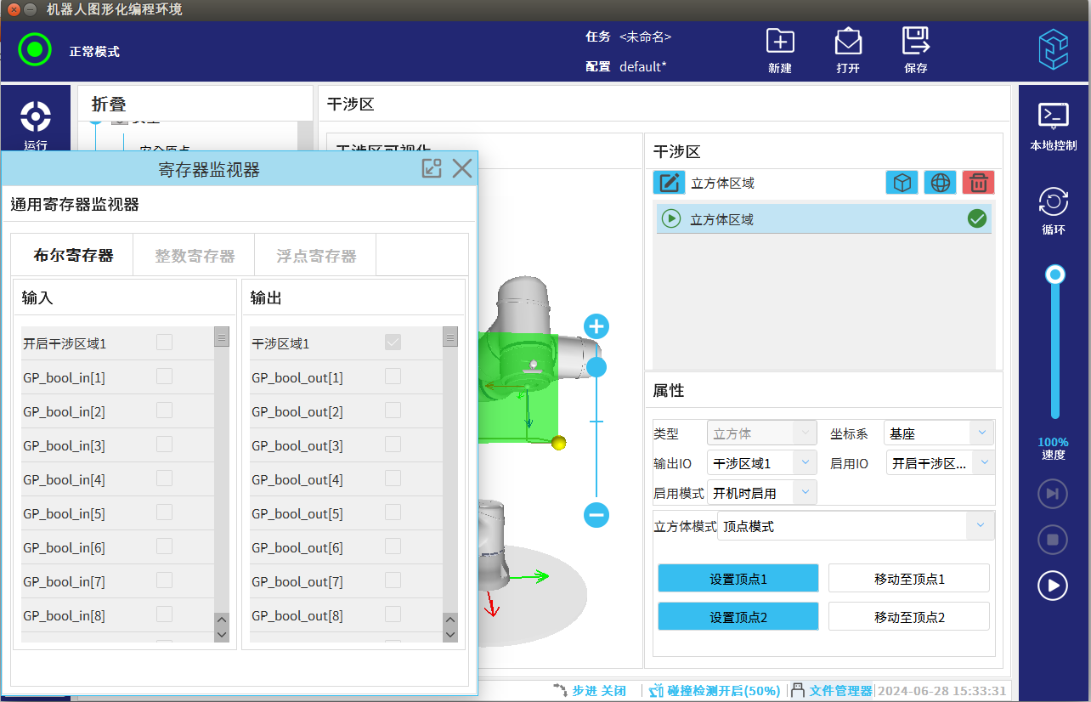
Task: Click the globe icon in 干涉区 toolbar
Action: [x=940, y=183]
